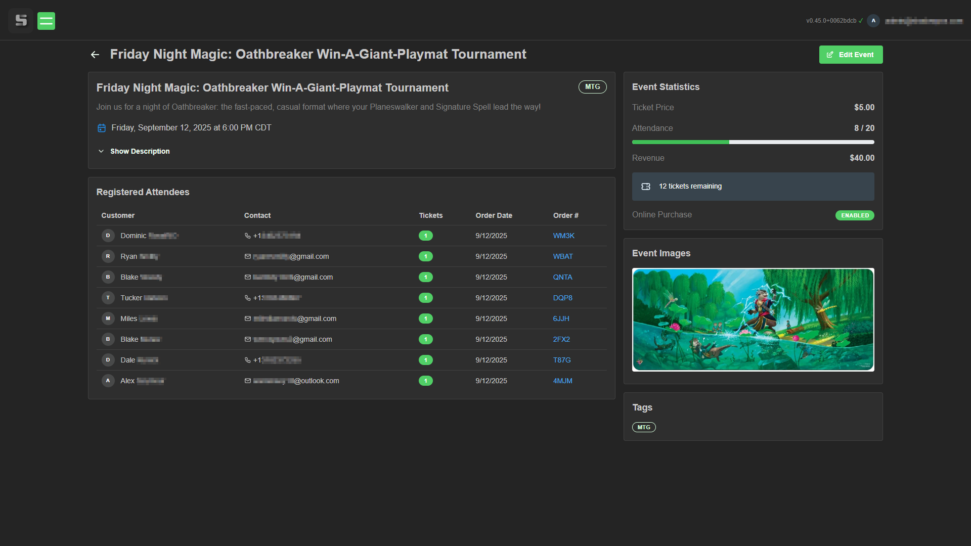The height and width of the screenshot is (546, 971).
Task: Open order 4MJM link
Action: coord(562,381)
